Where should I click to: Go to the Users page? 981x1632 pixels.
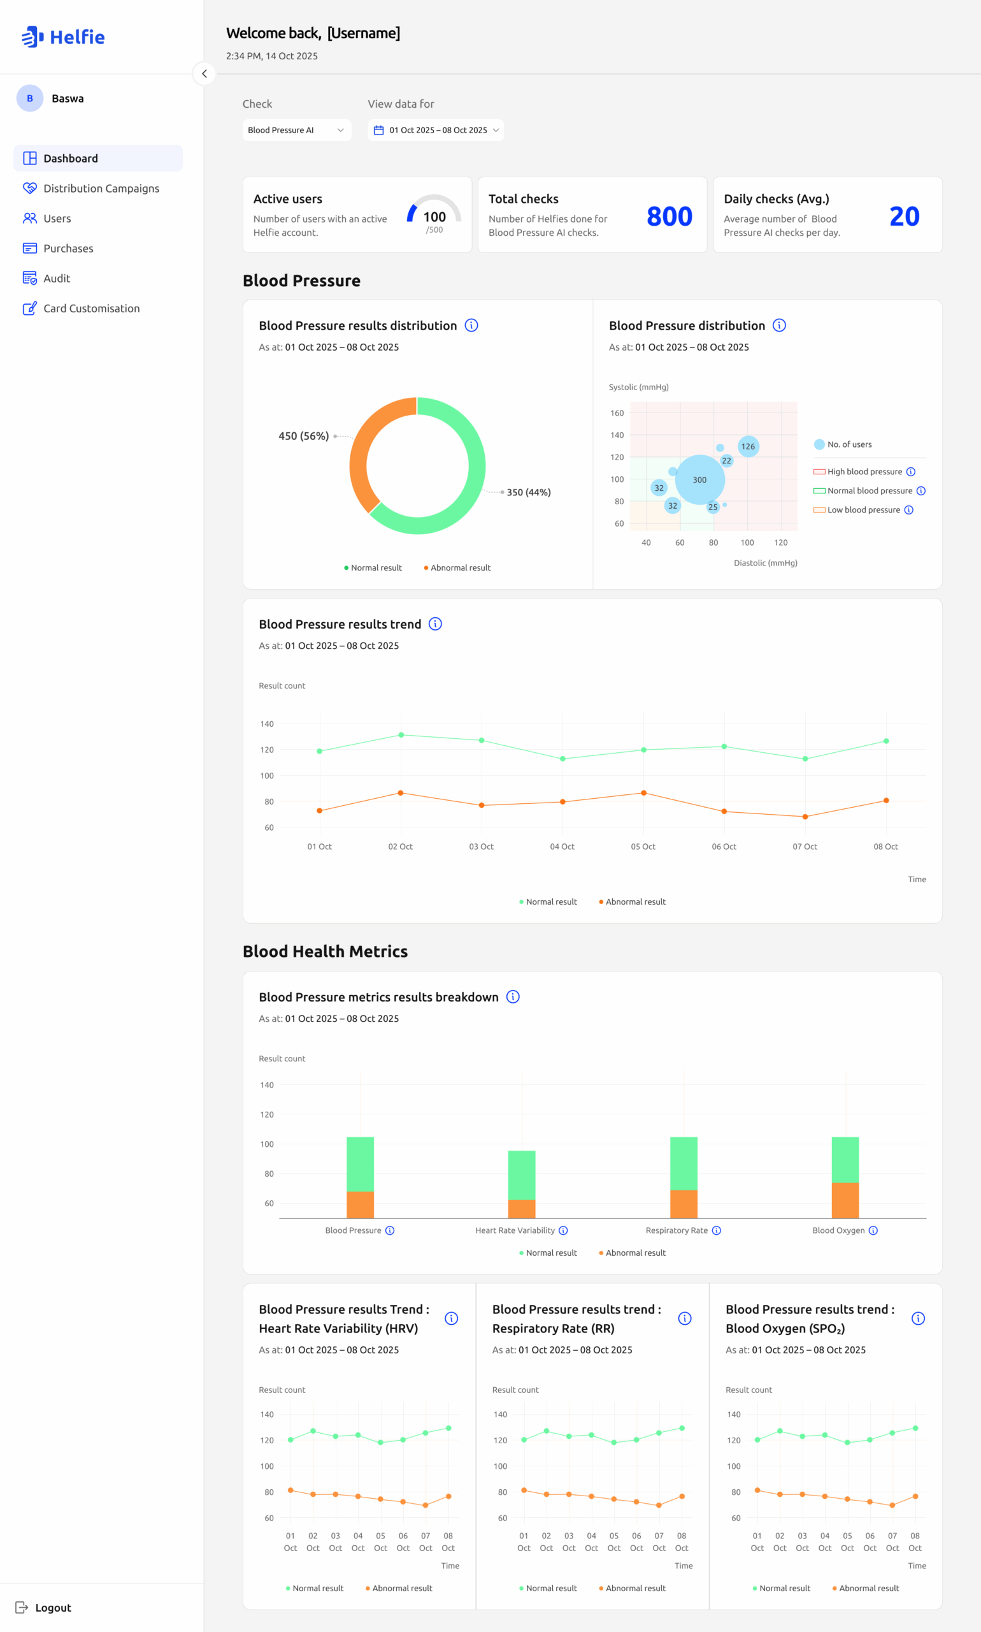(x=57, y=218)
